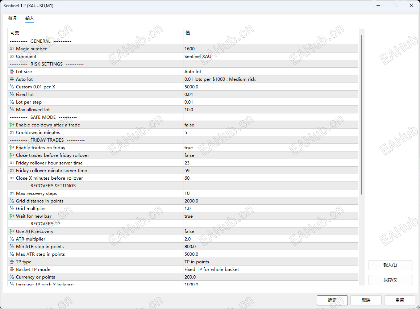Edit Max recovery steps value 10
Image resolution: width=420 pixels, height=309 pixels.
(x=271, y=193)
